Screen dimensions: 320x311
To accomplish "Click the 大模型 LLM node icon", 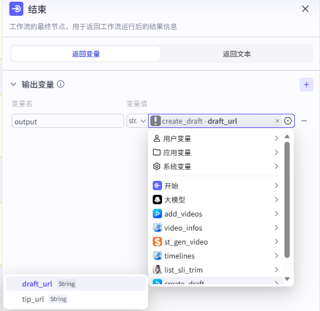I will tap(157, 200).
